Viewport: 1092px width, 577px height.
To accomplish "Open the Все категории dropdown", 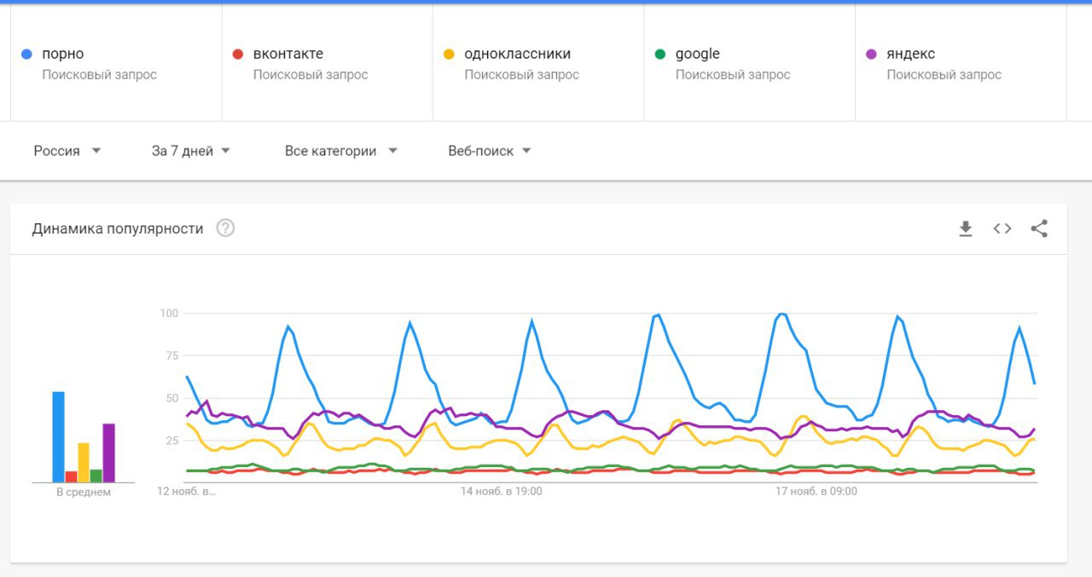I will pyautogui.click(x=341, y=151).
